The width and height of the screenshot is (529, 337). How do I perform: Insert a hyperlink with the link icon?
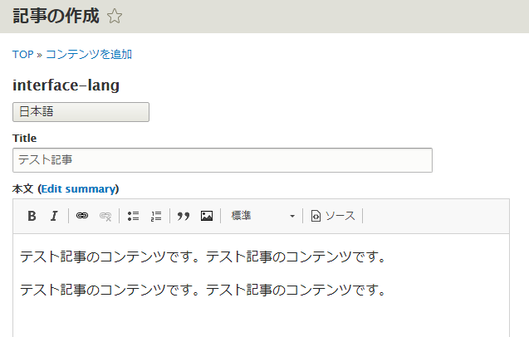point(82,216)
